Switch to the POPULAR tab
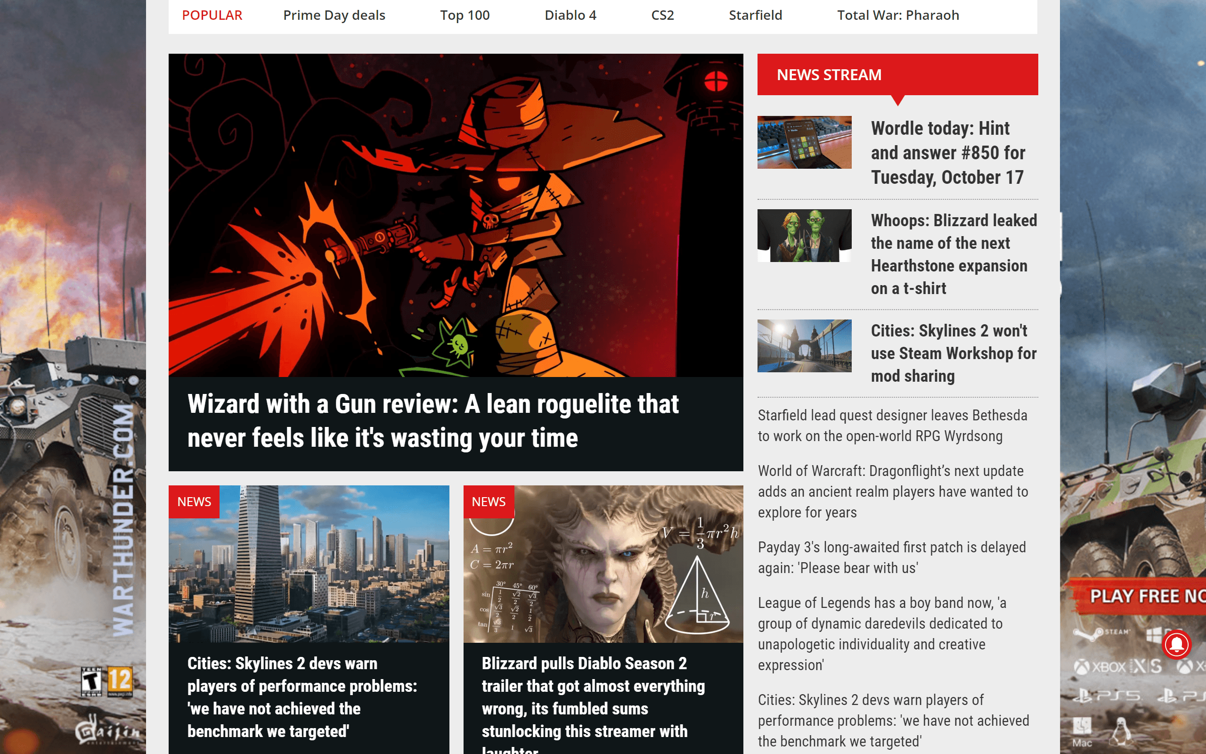The height and width of the screenshot is (754, 1206). point(212,15)
